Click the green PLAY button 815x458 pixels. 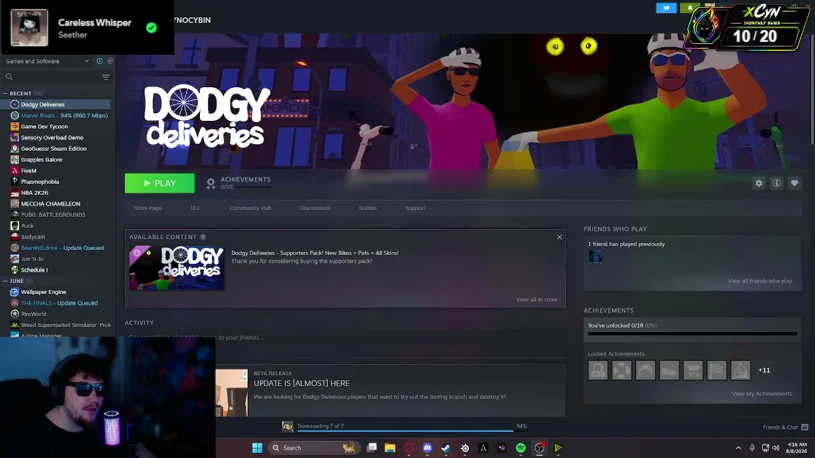click(x=160, y=183)
